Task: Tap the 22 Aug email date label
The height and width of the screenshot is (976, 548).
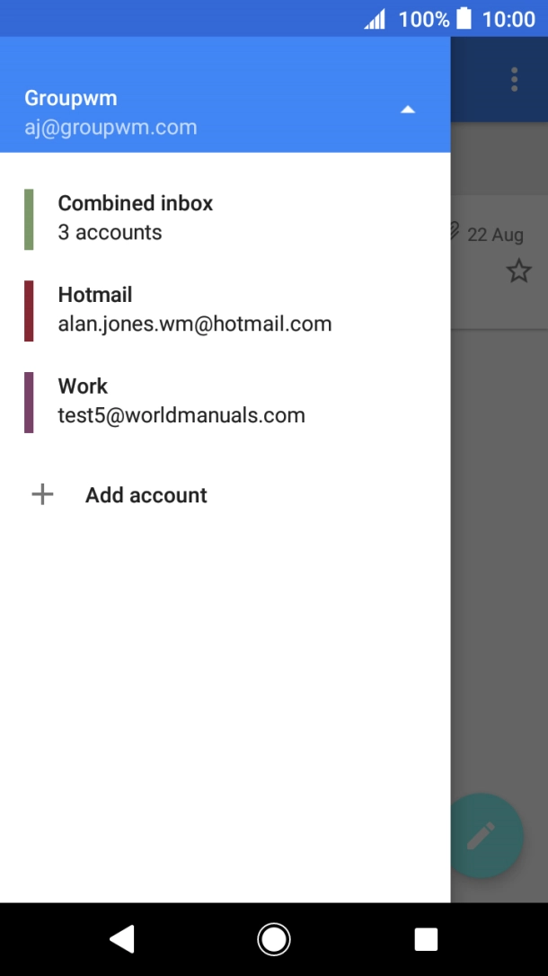Action: (495, 235)
